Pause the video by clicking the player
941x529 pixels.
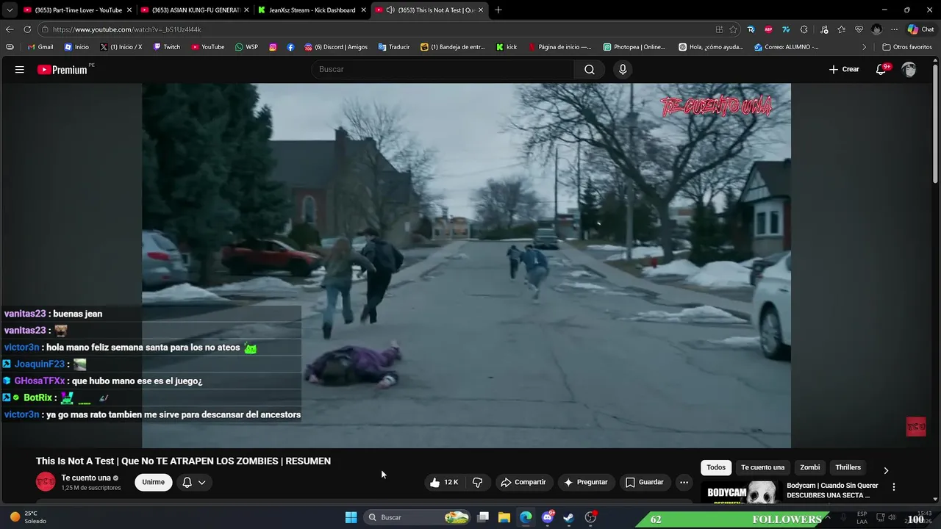[x=466, y=265]
